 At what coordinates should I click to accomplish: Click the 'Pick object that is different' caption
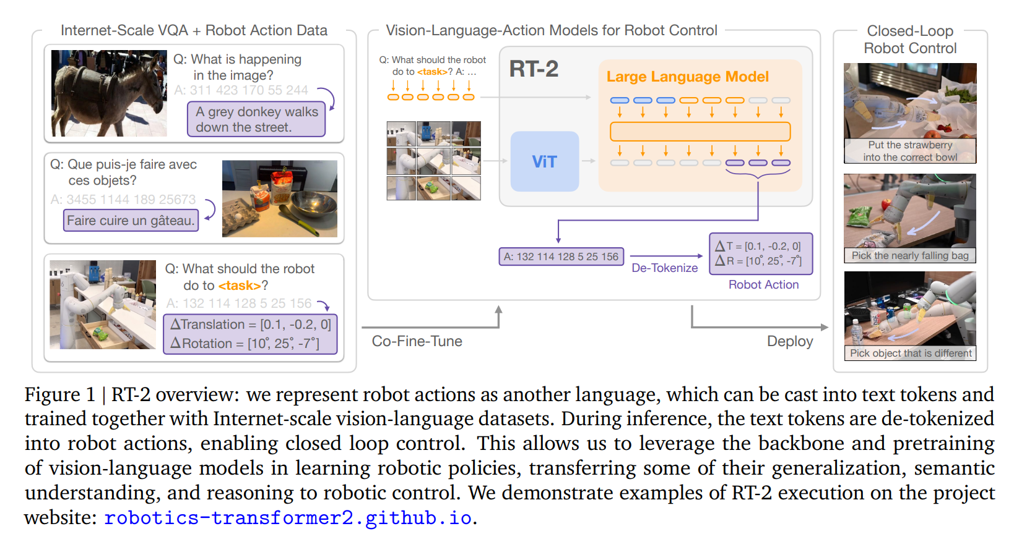point(911,353)
